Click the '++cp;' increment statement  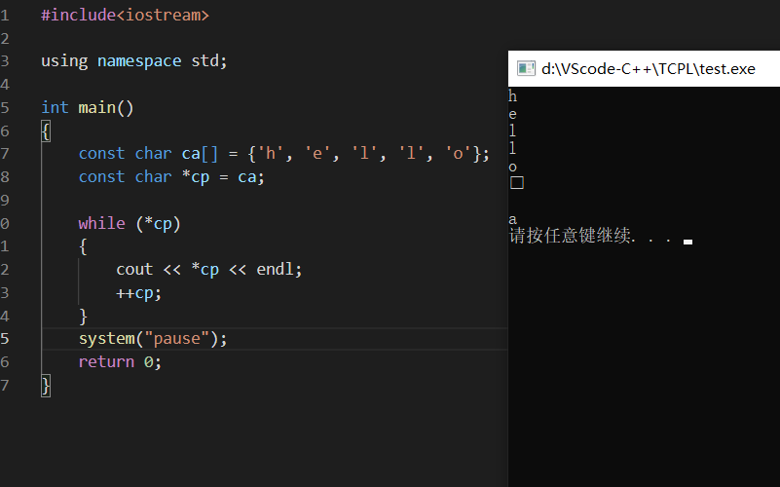[139, 293]
